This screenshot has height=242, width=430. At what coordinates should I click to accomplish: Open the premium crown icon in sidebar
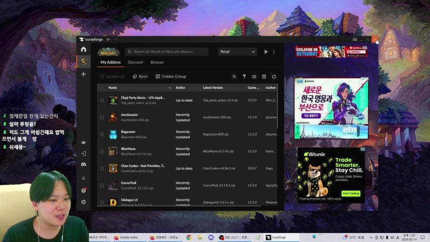tap(84, 142)
